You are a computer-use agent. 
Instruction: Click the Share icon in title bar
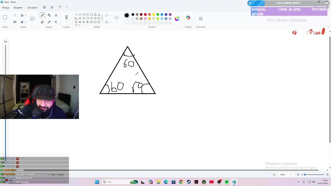[52, 7]
